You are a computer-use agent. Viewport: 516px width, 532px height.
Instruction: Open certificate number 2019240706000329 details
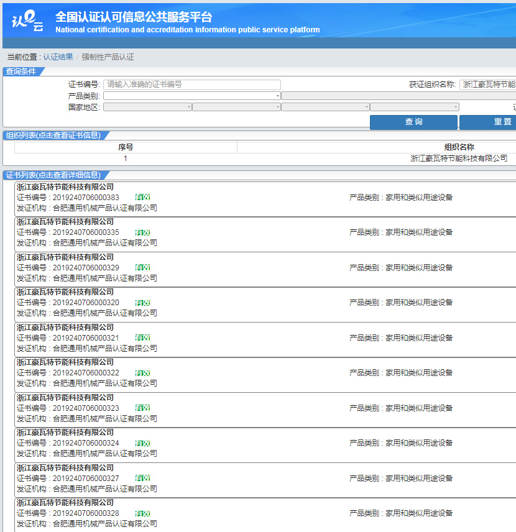tap(86, 268)
